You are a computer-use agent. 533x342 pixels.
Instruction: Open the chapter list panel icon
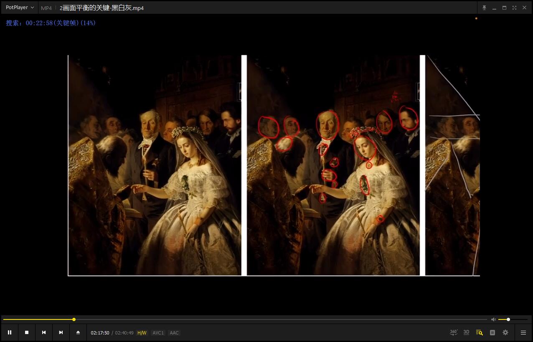492,332
